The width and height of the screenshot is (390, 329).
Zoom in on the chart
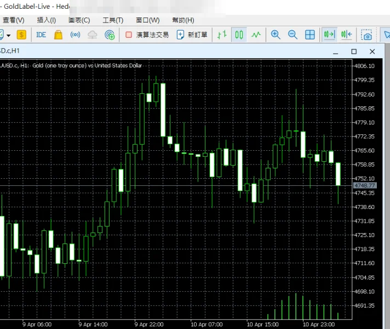276,35
